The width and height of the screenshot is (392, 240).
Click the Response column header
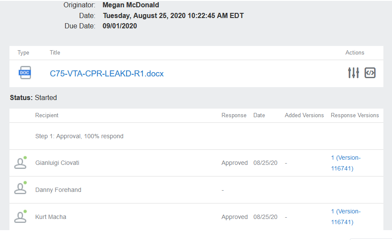(234, 115)
